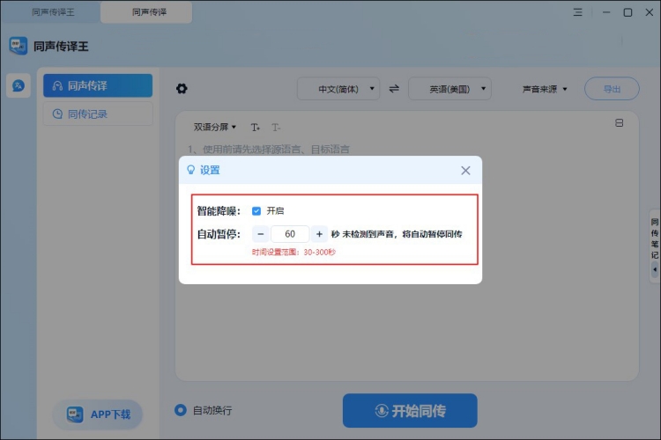The width and height of the screenshot is (661, 440).
Task: Open the settings gear icon
Action: coord(182,89)
